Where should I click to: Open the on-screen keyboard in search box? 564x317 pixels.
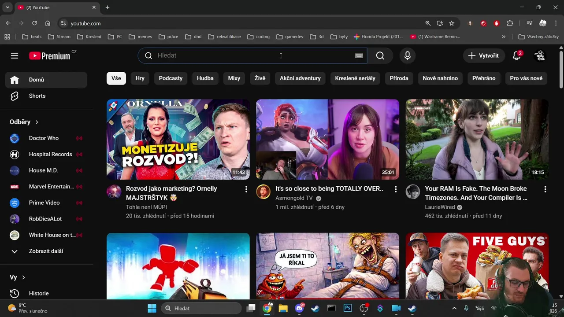tap(359, 55)
